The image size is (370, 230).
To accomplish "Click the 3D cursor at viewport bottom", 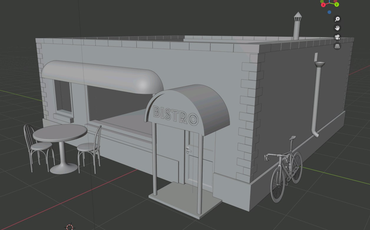I will point(70,227).
